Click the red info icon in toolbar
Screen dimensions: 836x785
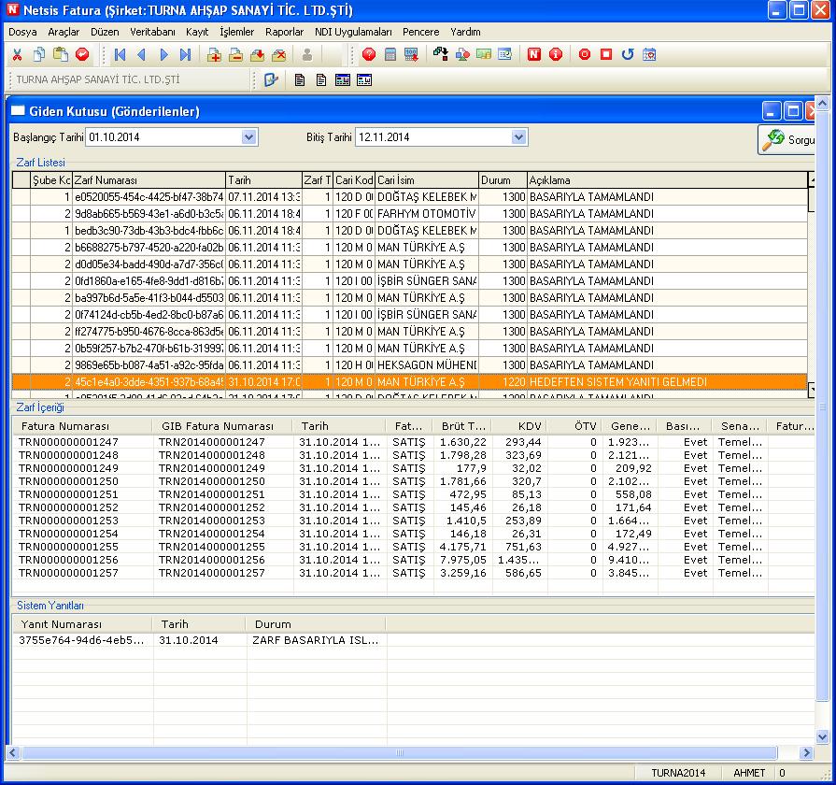coord(556,55)
